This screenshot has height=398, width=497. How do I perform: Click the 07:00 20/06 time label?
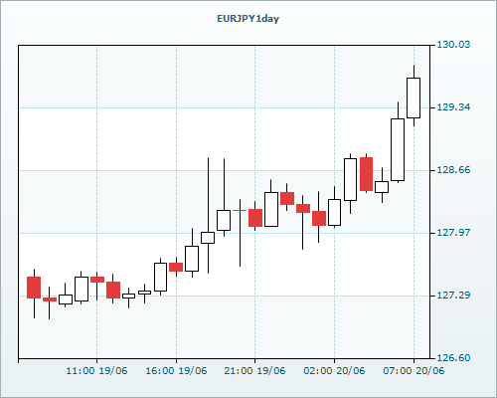(414, 370)
